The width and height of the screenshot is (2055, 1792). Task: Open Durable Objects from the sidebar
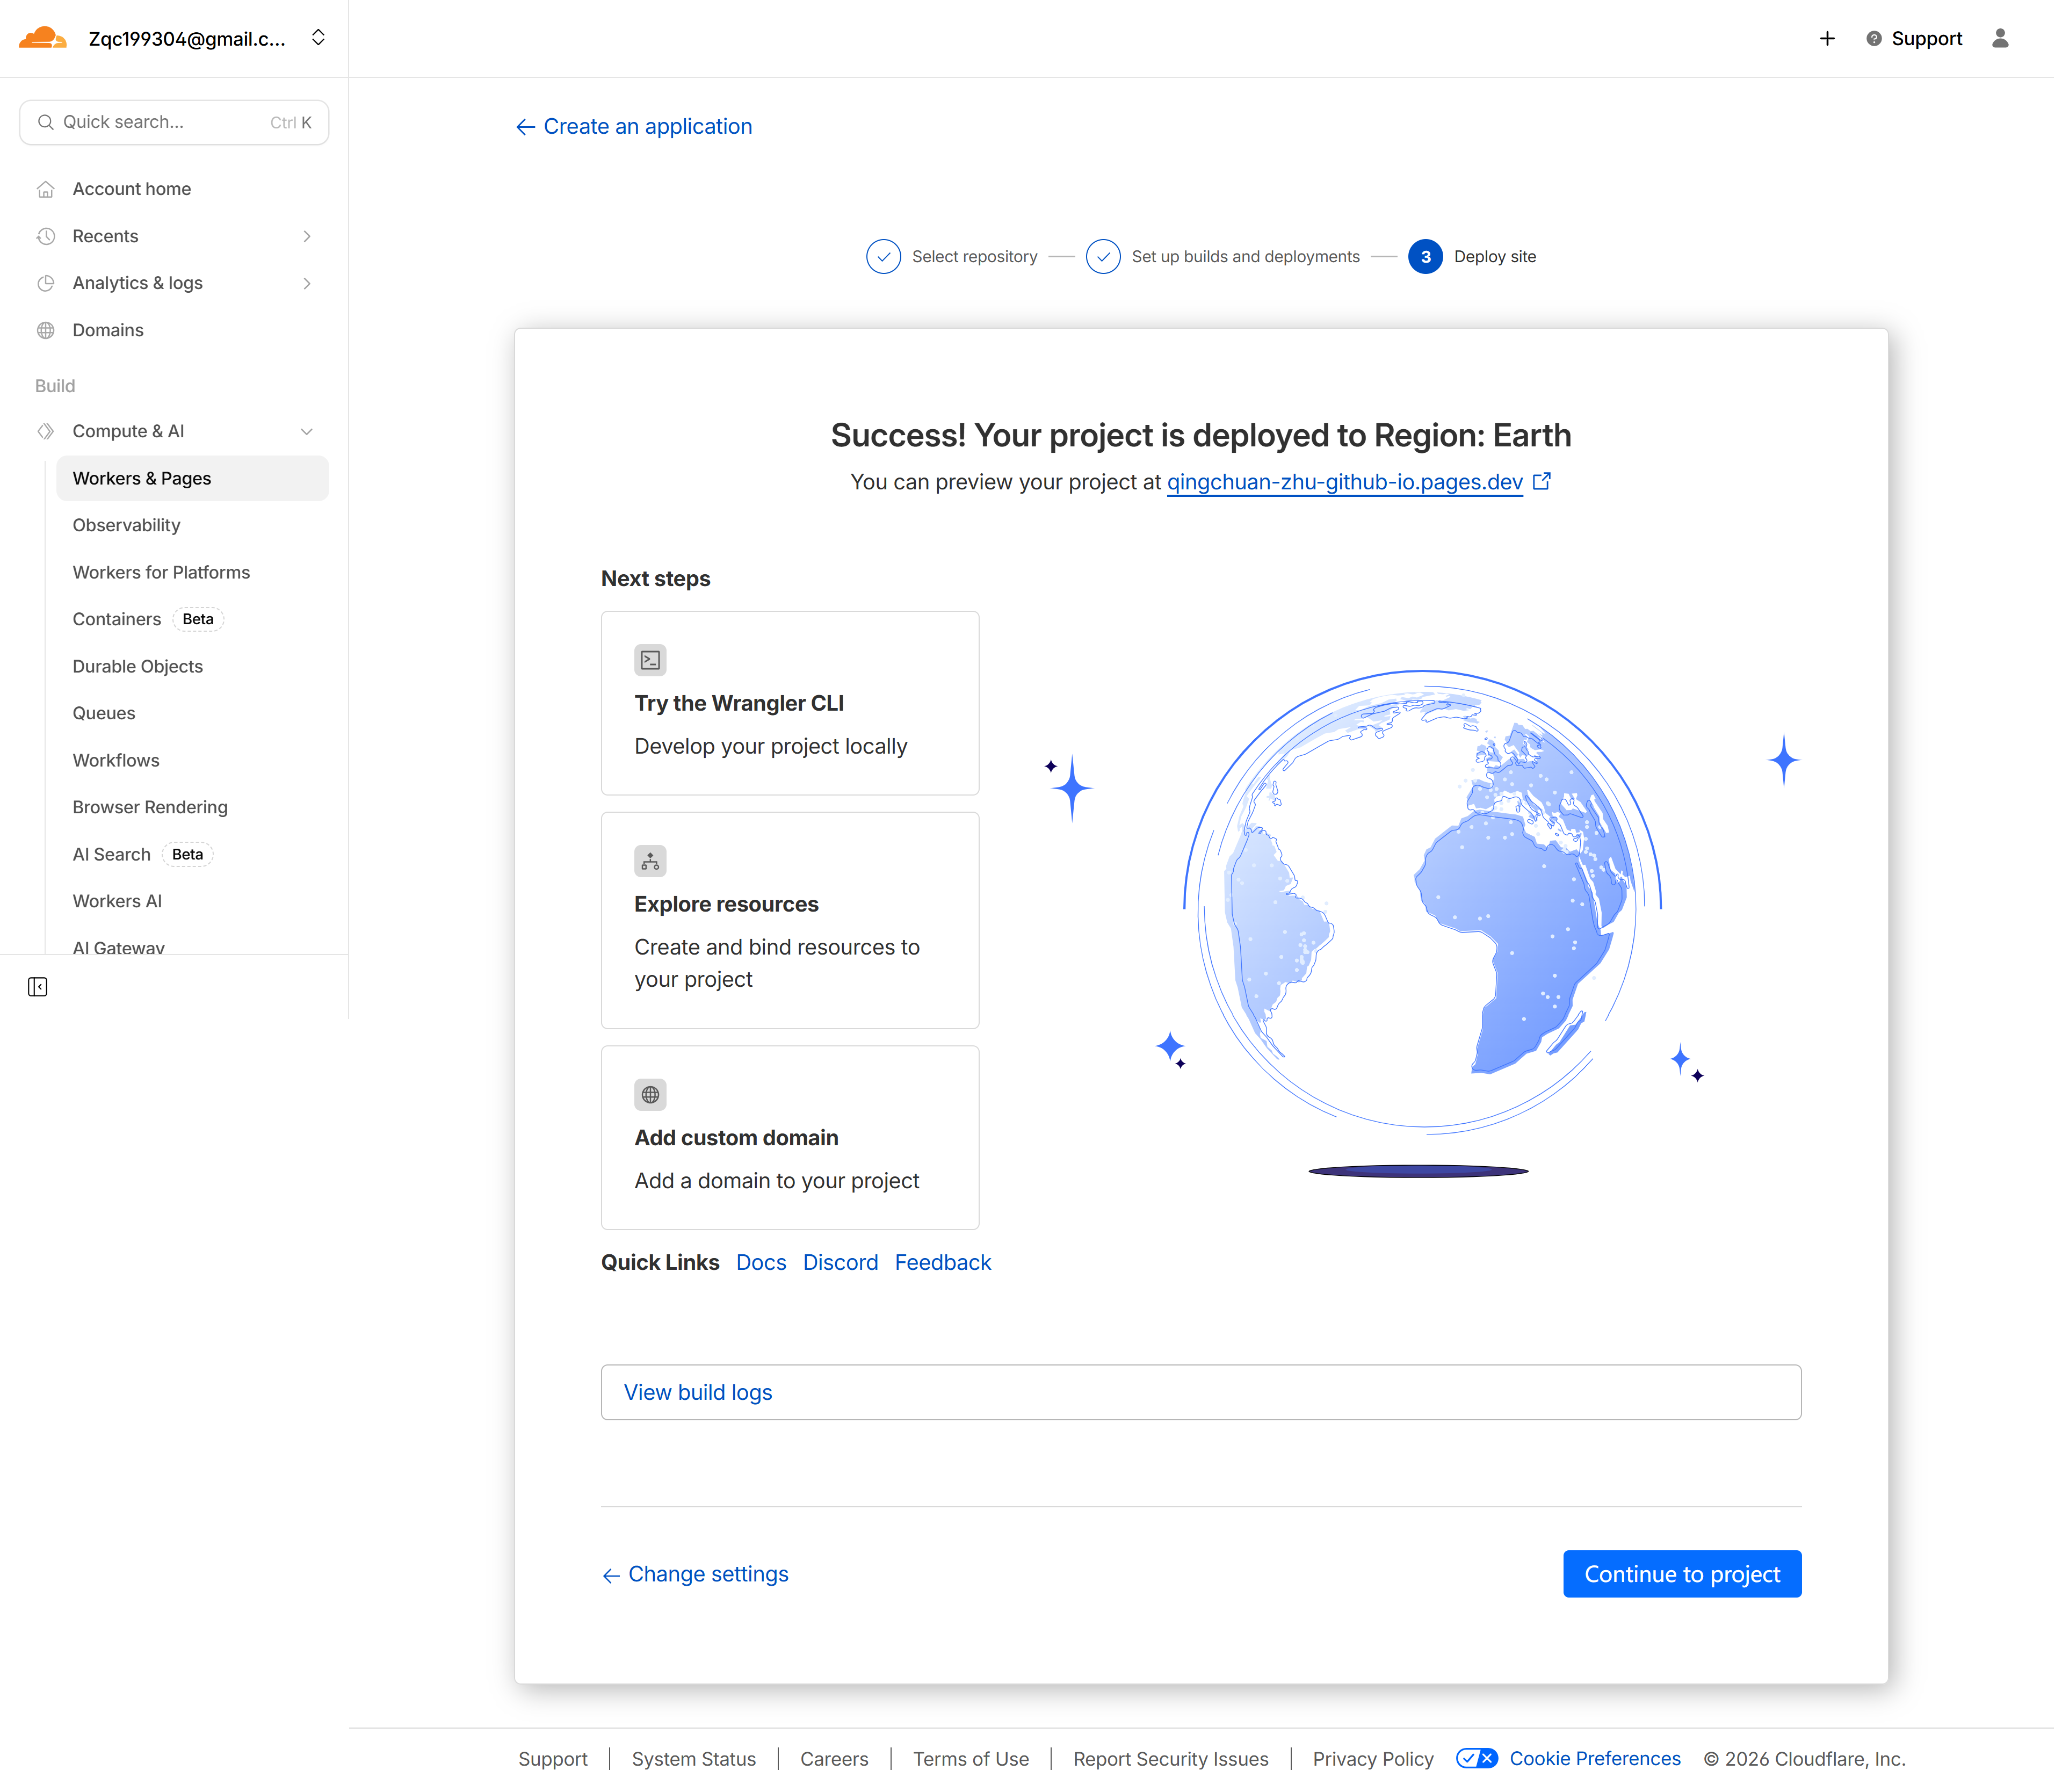(137, 666)
